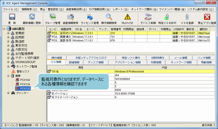218x129 pixels.
Task: Switch to アプリケーション情報 tab
Action: tap(128, 62)
